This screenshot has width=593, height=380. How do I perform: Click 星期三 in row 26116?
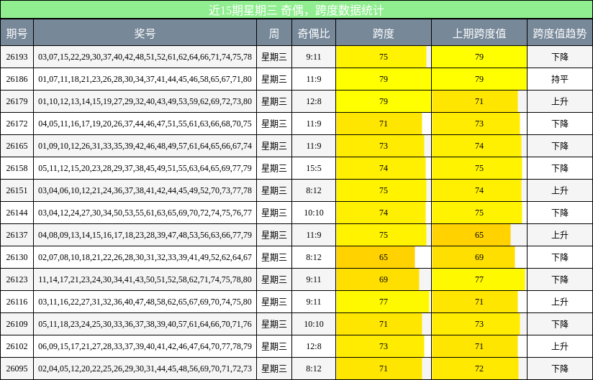point(274,302)
